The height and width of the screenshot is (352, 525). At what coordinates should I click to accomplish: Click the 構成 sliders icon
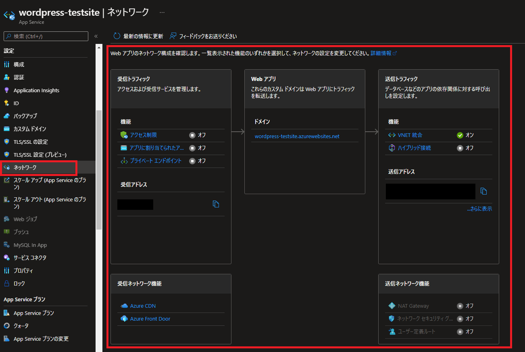pyautogui.click(x=6, y=64)
